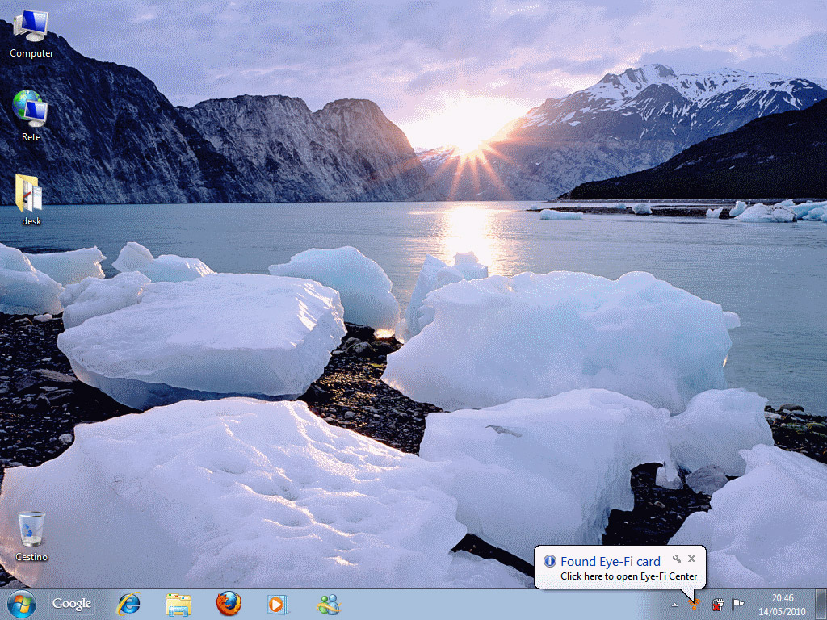Launch Internet Explorer from the taskbar

[x=128, y=604]
